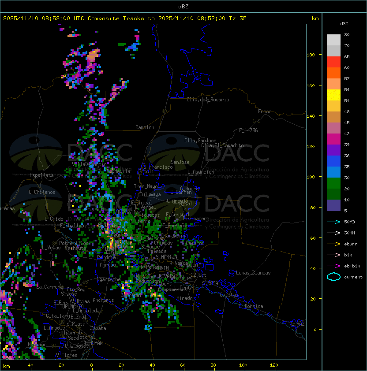Click the 'TUNUYAN' map label

pos(94,343)
